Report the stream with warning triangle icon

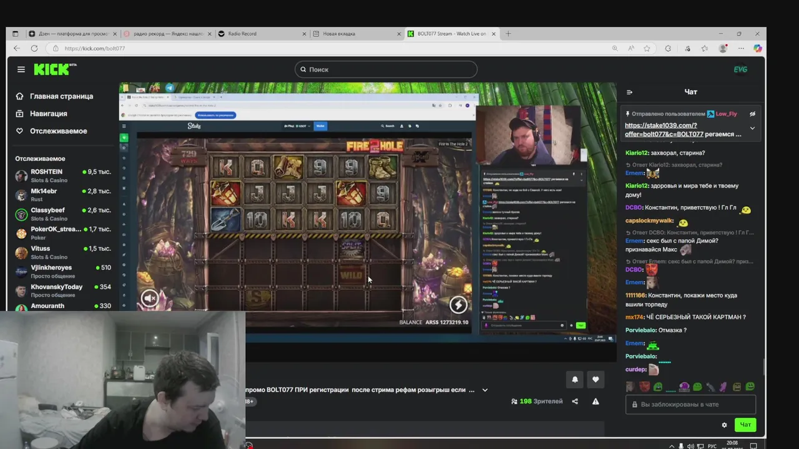pyautogui.click(x=596, y=401)
